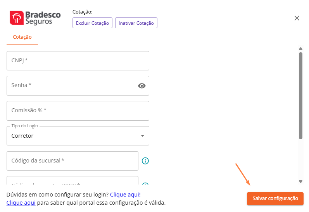The height and width of the screenshot is (212, 309).
Task: Click the scrollbar down arrow
Action: [300, 181]
